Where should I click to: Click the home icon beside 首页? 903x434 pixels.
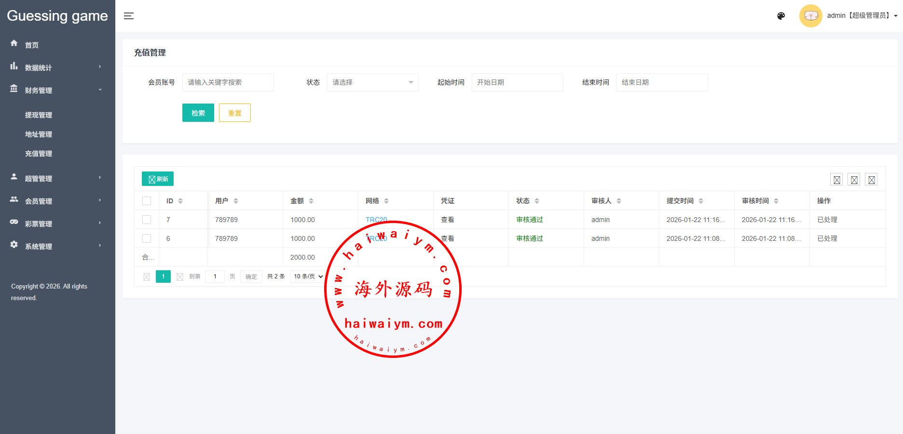point(14,43)
